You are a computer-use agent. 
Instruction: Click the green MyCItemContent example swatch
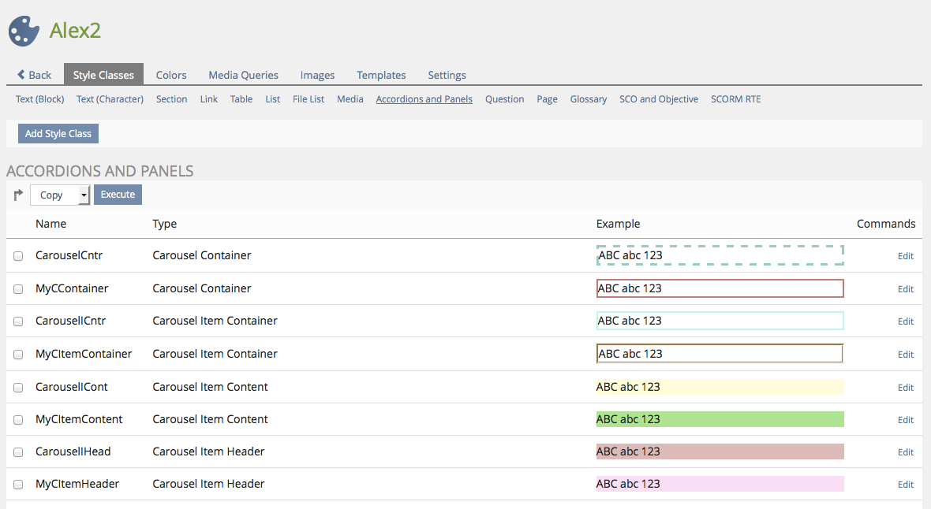coord(720,419)
